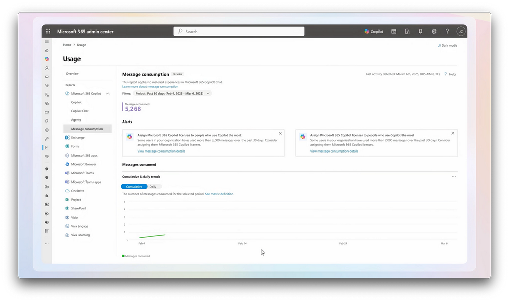This screenshot has height=302, width=509.
Task: Click the green Messages consumed legend swatch
Action: [123, 256]
